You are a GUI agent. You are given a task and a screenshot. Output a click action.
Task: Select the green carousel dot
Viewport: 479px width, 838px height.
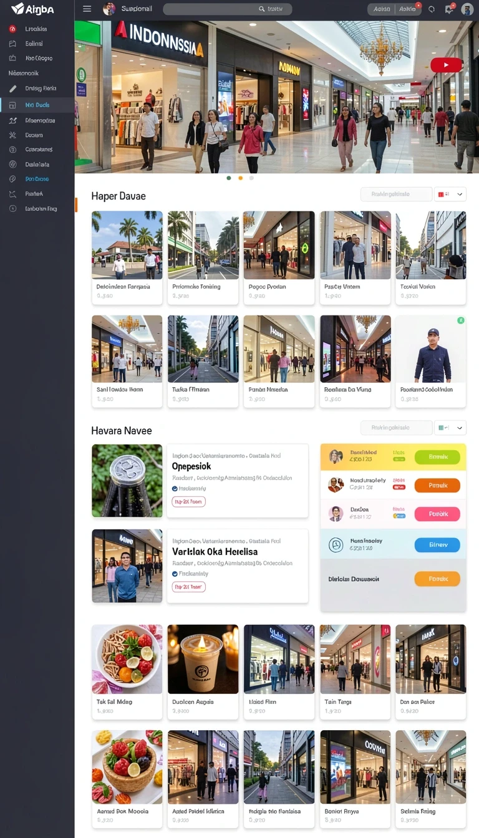tap(229, 178)
